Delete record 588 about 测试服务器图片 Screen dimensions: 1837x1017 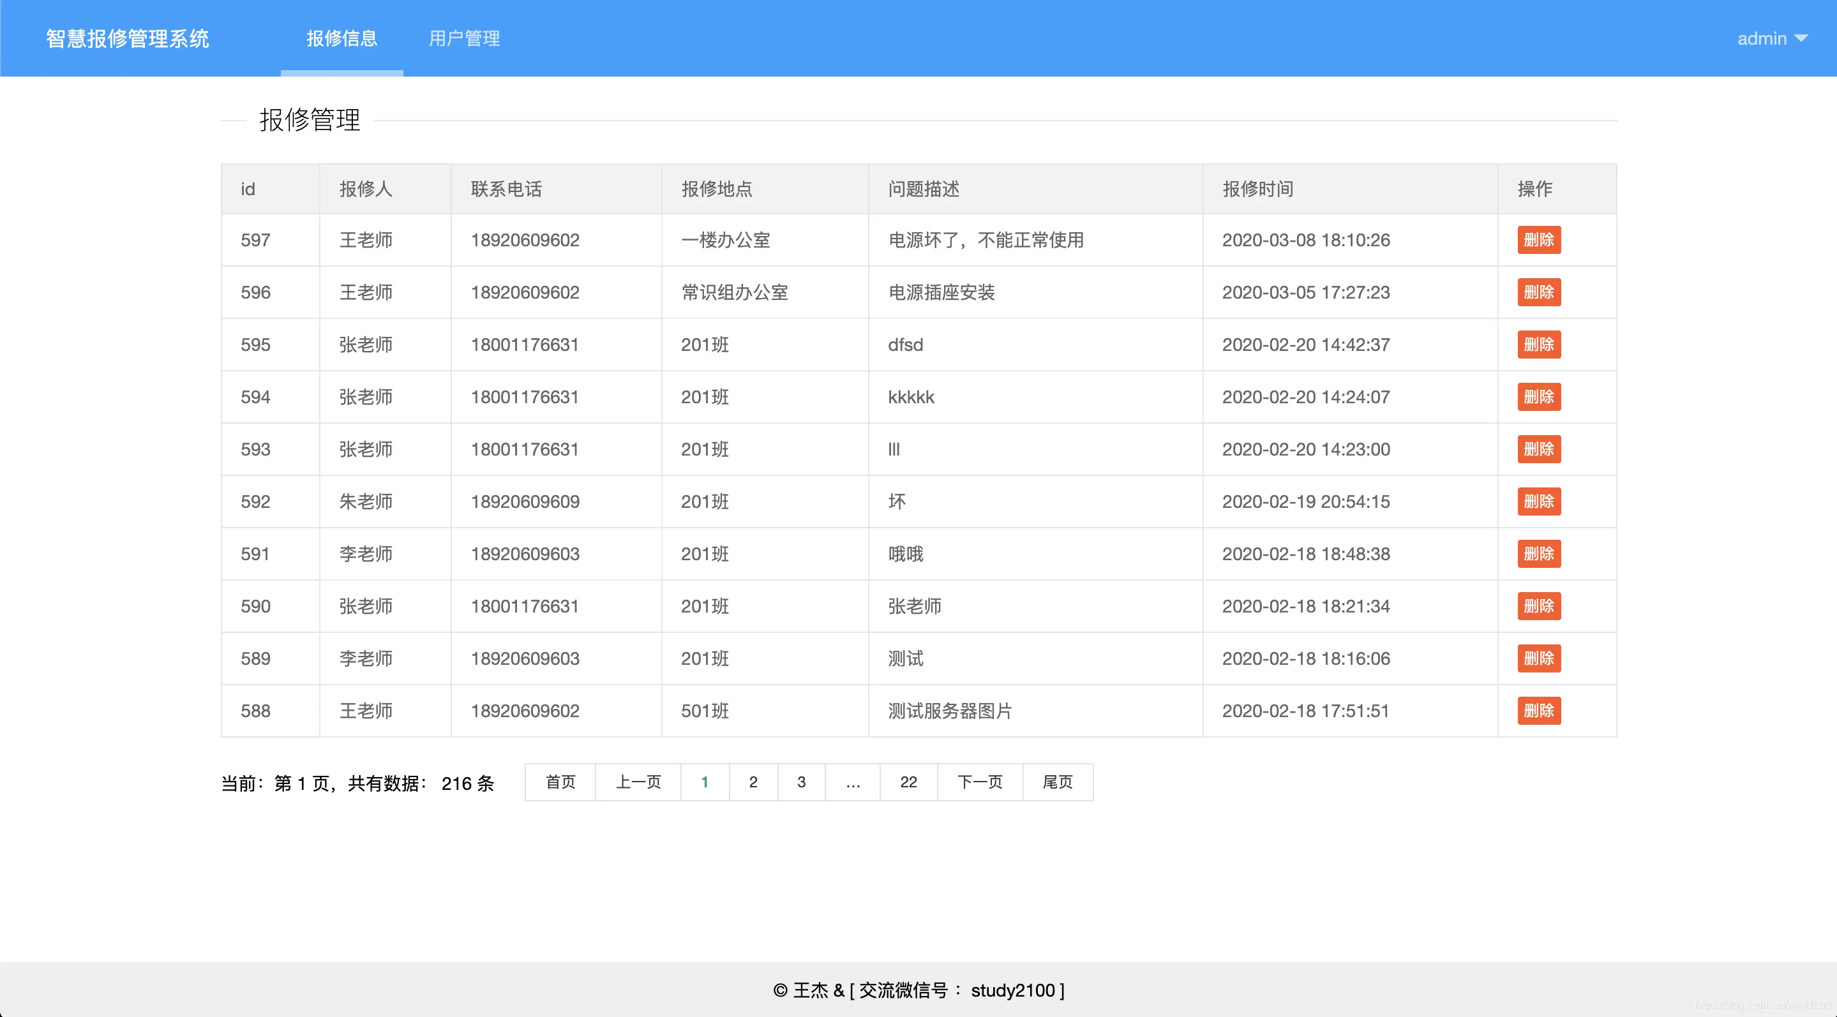tap(1539, 711)
